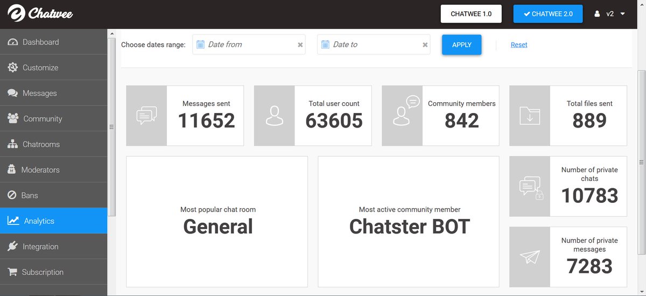Click the Total files sent value 889
646x296 pixels.
(589, 121)
